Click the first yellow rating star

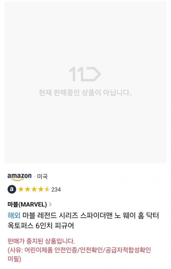pos(21,190)
